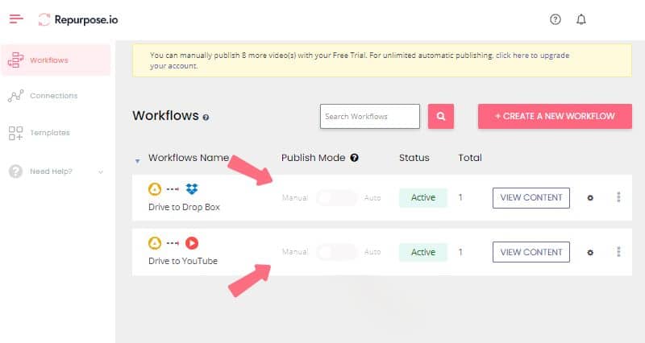Go to Connections in the sidebar
The image size is (645, 343).
click(53, 96)
